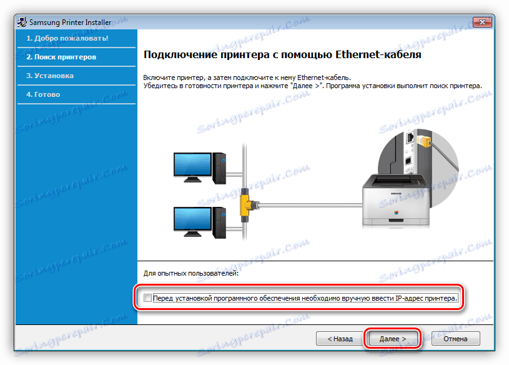Viewport: 509px width, 365px height.
Task: Click the line starting Включите принтер, а затем
Action: pos(247,77)
